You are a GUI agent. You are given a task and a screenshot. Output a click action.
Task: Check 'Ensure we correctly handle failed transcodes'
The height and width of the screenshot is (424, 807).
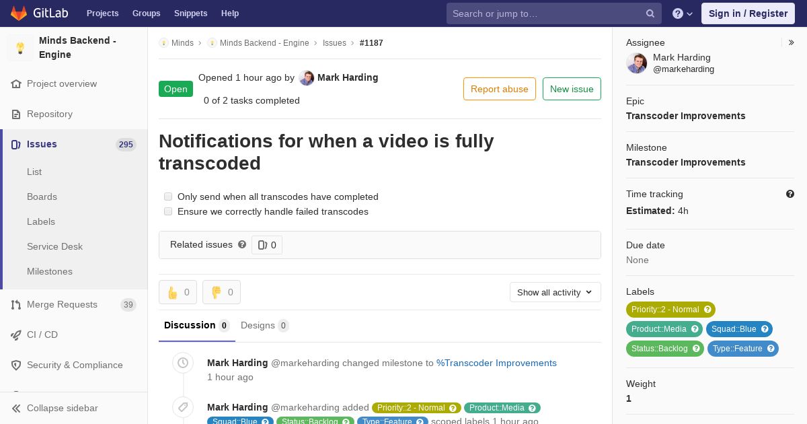tap(168, 211)
